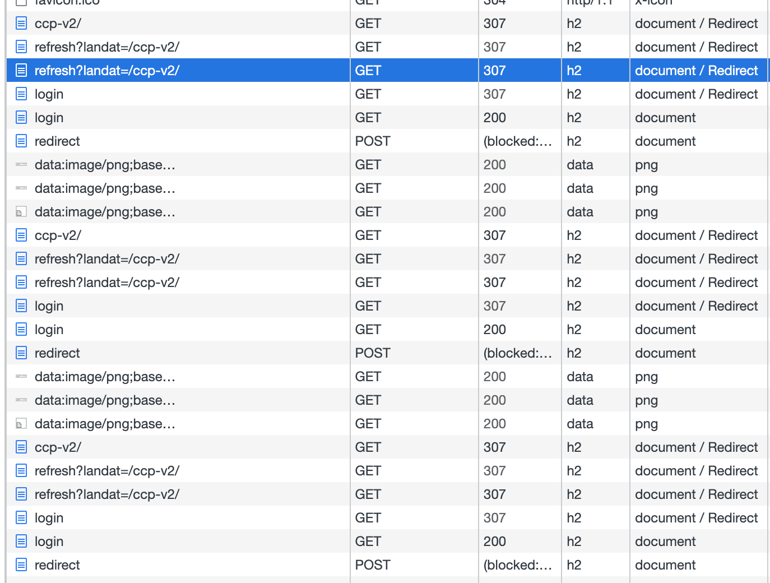
Task: Open the login request that returned status 200
Action: [49, 117]
